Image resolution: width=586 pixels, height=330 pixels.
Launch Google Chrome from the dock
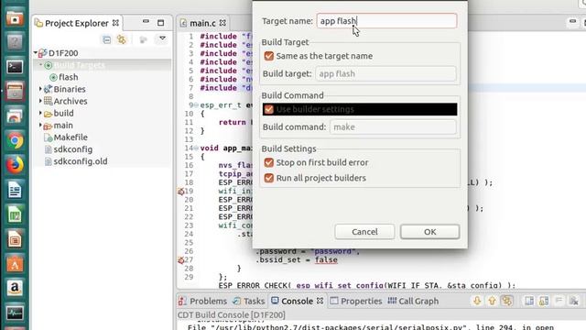15,140
